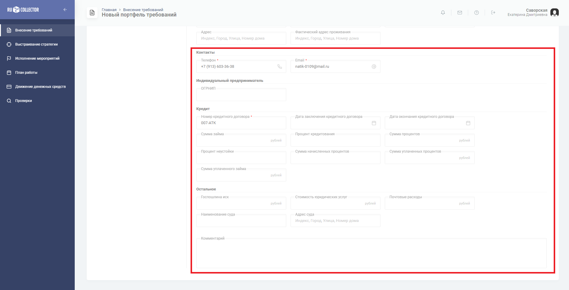This screenshot has height=290, width=569.
Task: Click Сумма уплаченных процентов field
Action: [x=430, y=157]
